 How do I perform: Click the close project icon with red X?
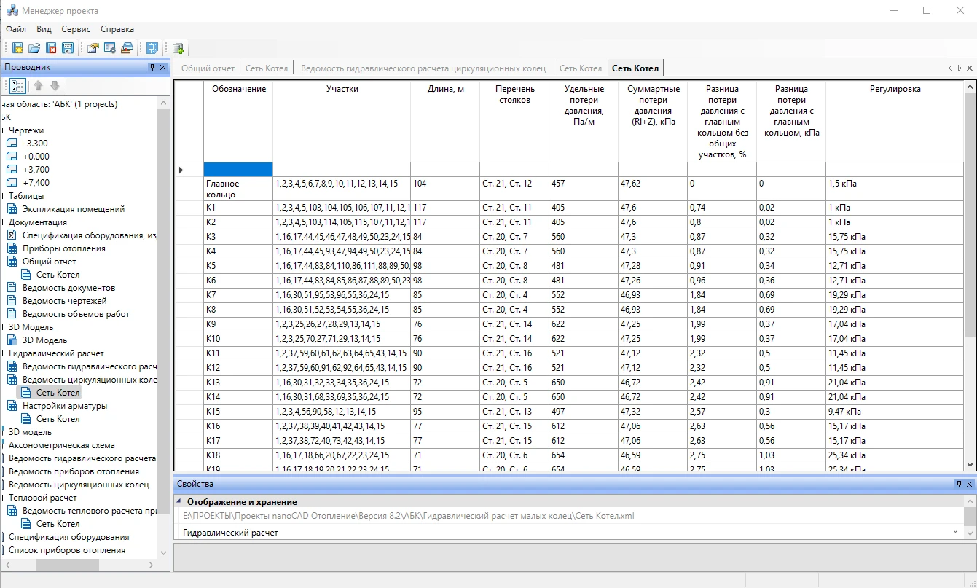pos(51,48)
